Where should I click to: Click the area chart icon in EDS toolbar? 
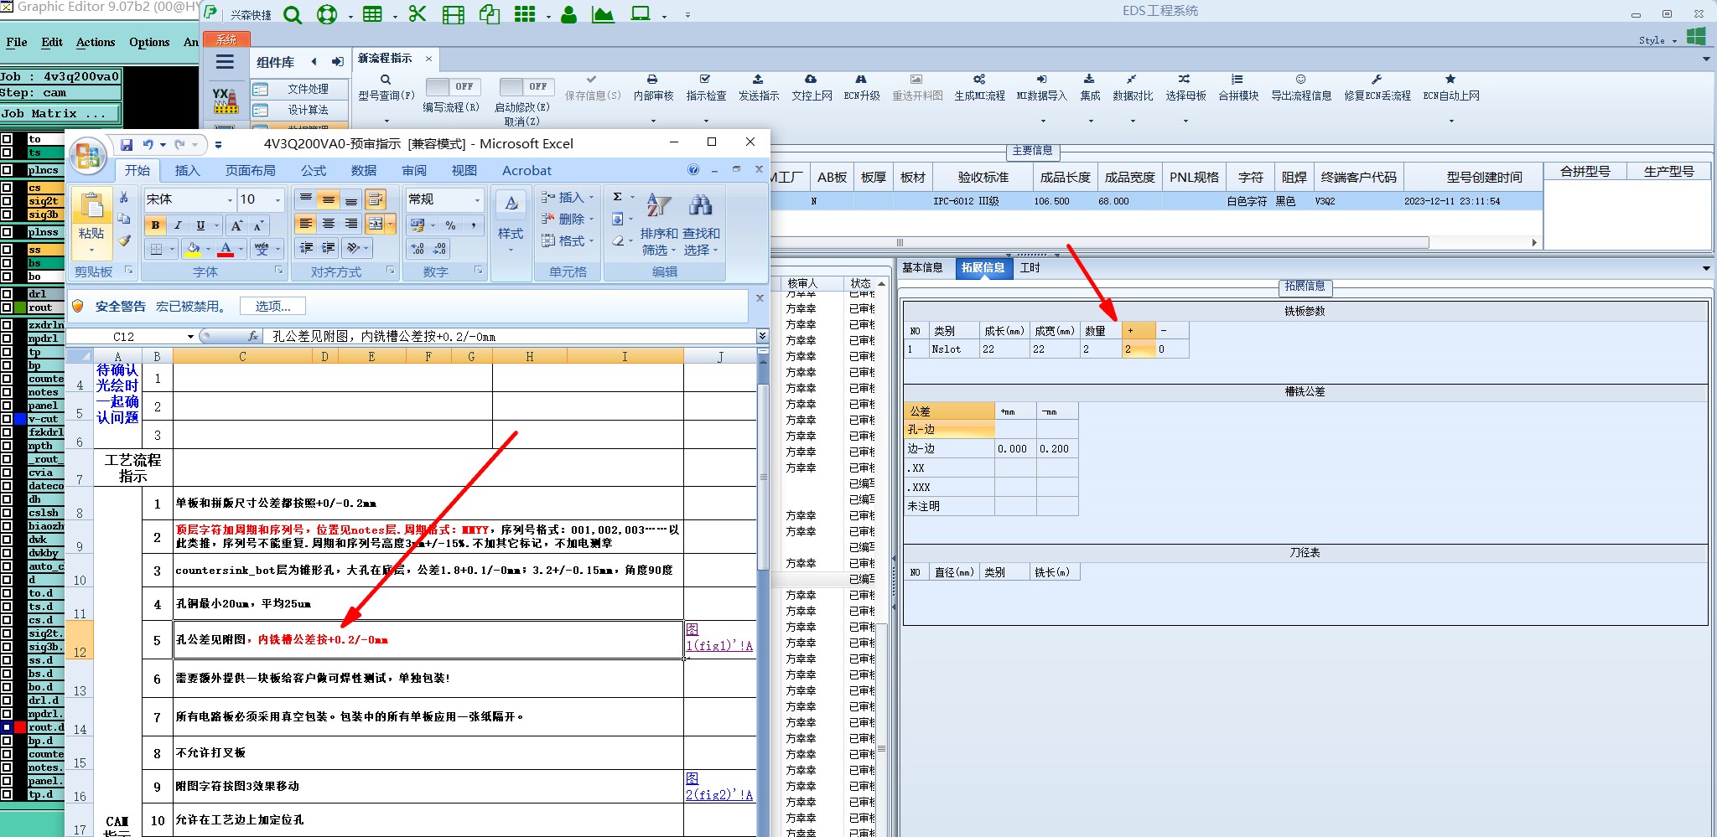click(603, 14)
